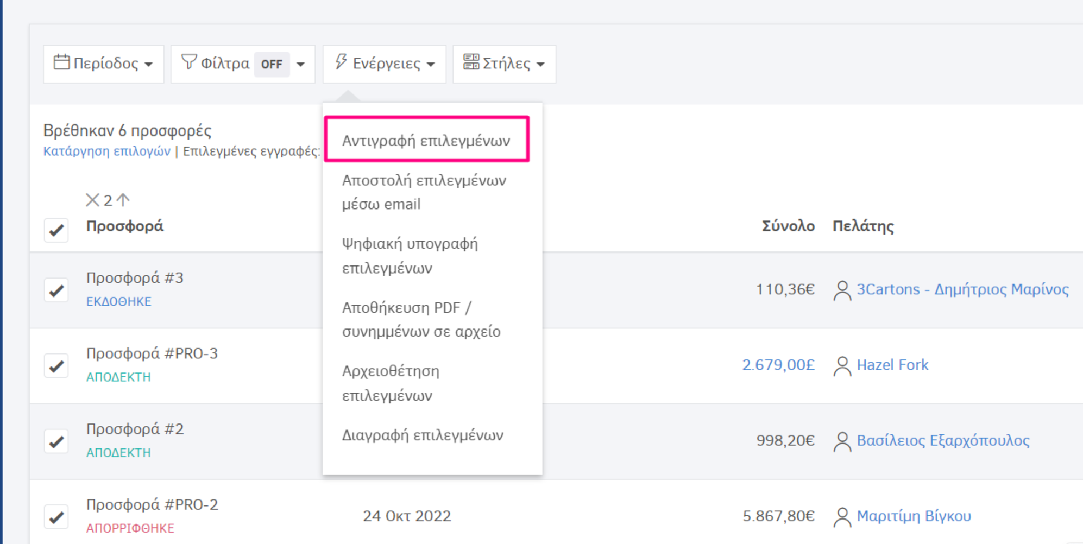This screenshot has height=544, width=1083.
Task: Click the columns layout icon on Στήλες
Action: 471,62
